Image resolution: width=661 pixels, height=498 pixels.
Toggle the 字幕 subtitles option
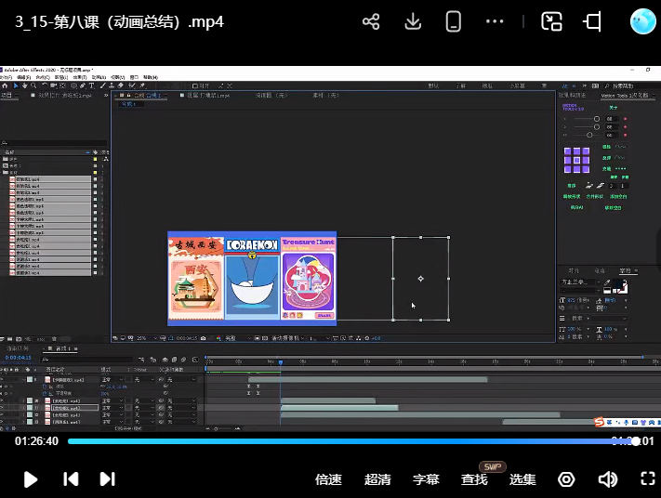coord(426,479)
